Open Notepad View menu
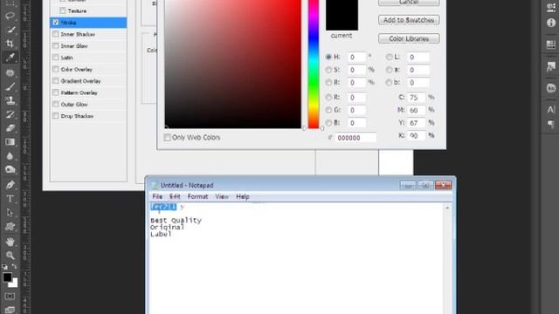 tap(222, 196)
